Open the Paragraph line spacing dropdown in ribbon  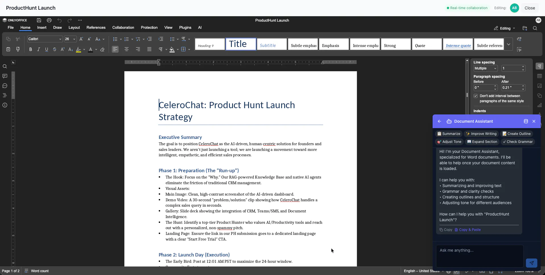tap(174, 39)
